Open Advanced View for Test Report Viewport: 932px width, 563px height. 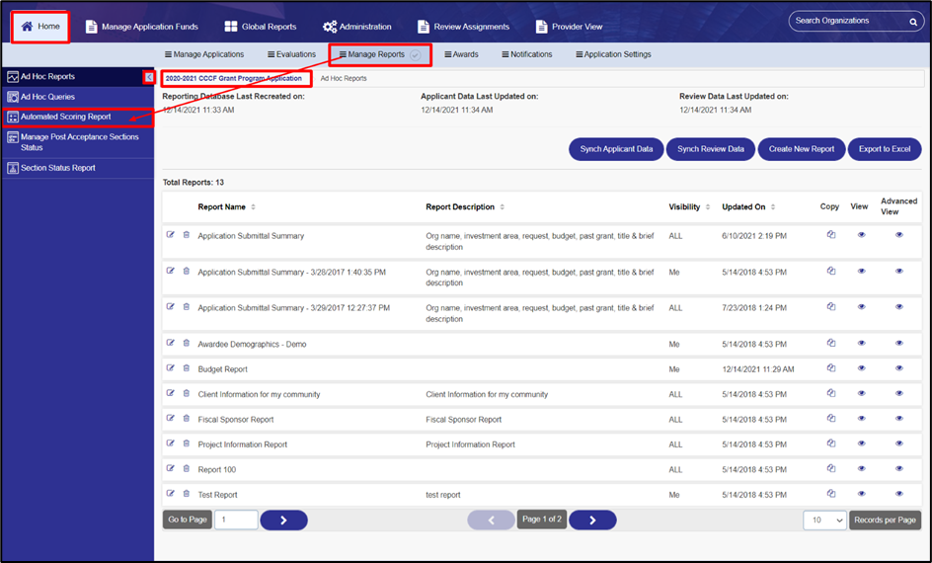(899, 494)
